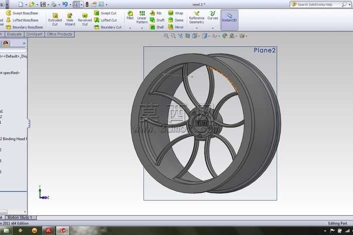The height and width of the screenshot is (235, 353).
Task: Open the View Settings icon
Action: point(242,36)
